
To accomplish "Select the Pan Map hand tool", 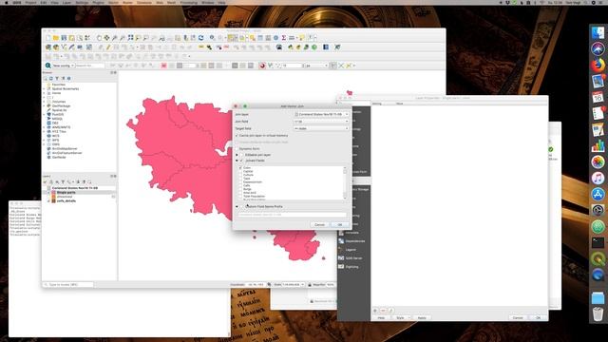I will (x=99, y=38).
